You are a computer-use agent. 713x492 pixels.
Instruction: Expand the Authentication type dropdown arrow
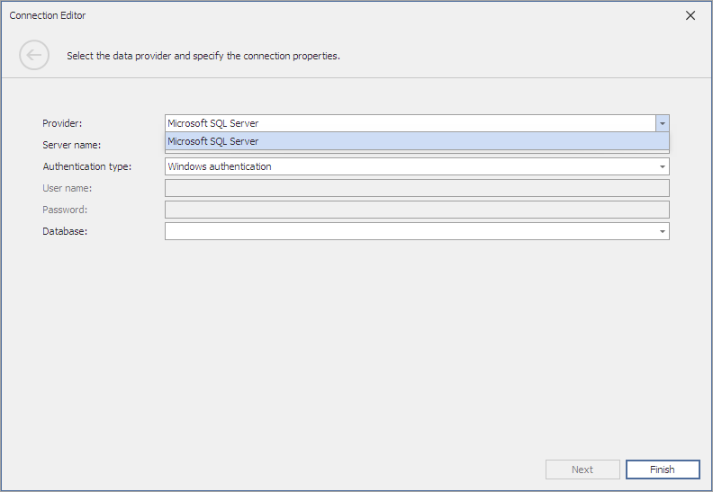(x=662, y=166)
